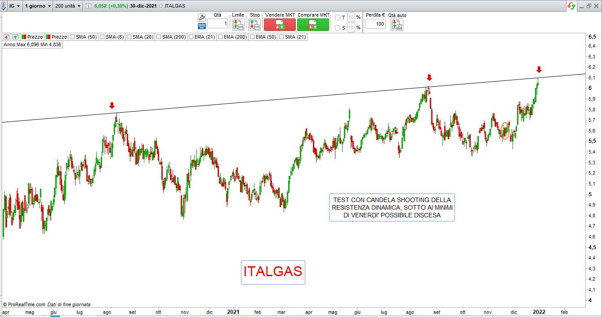Image resolution: width=602 pixels, height=317 pixels.
Task: Click the trading arrows icon top-right
Action: [571, 6]
